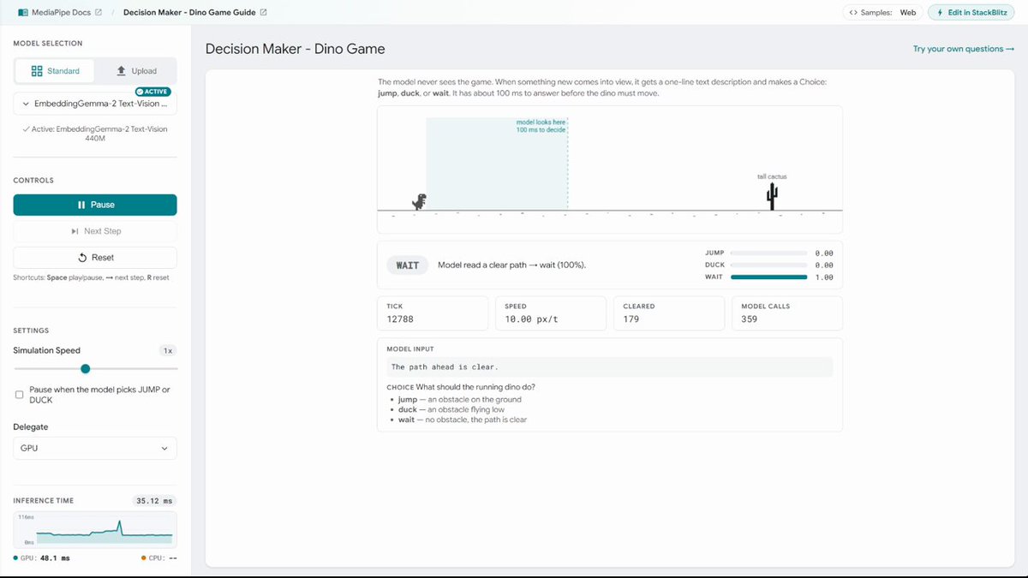Advance with the Next Step button
Screen dimensions: 1028x578
click(95, 231)
